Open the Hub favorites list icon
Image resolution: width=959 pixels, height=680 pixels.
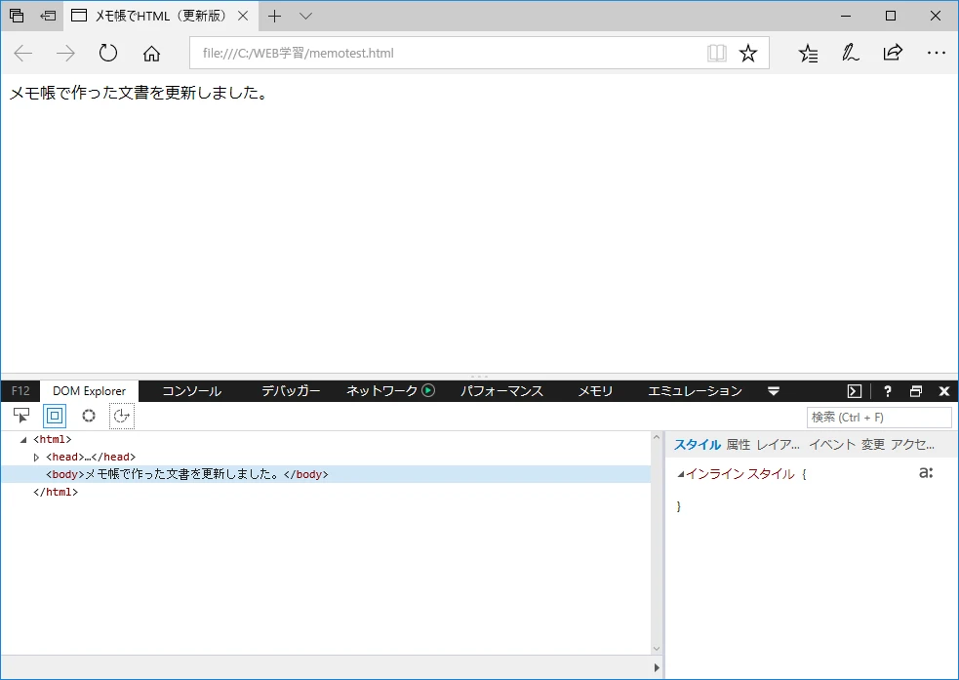click(808, 54)
